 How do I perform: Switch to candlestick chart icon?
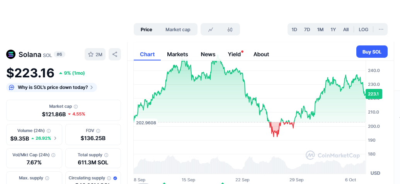coord(230,30)
